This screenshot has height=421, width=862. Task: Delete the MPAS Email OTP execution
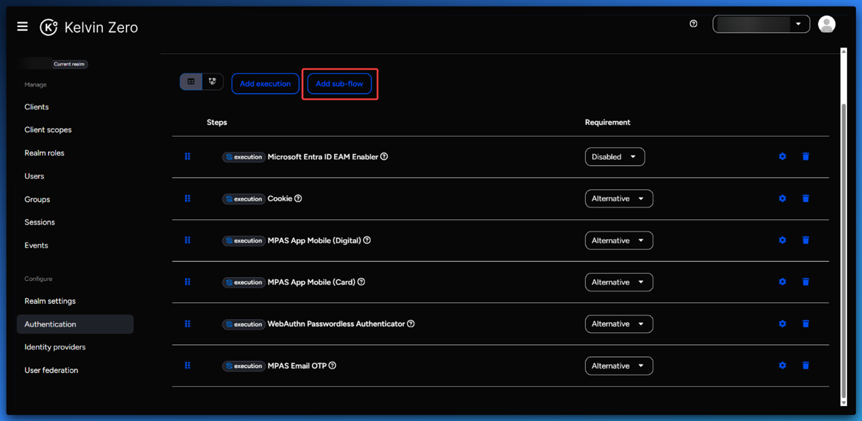805,366
